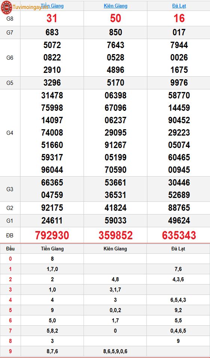The height and width of the screenshot is (358, 210).
Task: Click the Tuvimoingay round logo icon
Action: [x=6, y=7]
